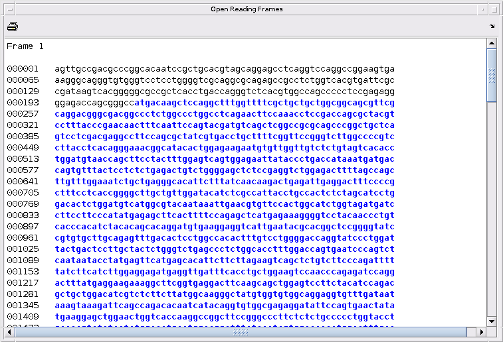Click blue sequence line starting 'gacactctggatgtcatggc'
503x342 pixels.
pos(225,203)
